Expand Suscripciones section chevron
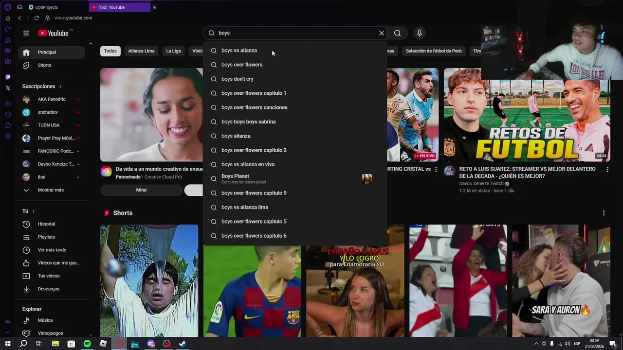This screenshot has height=350, width=623. (60, 87)
